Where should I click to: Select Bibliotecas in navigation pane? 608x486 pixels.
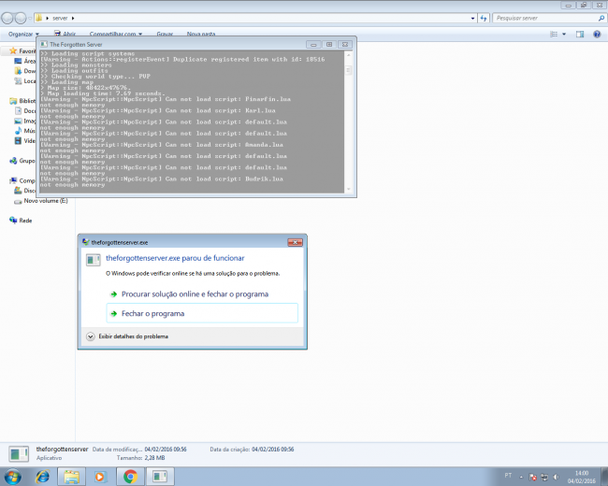(22, 101)
